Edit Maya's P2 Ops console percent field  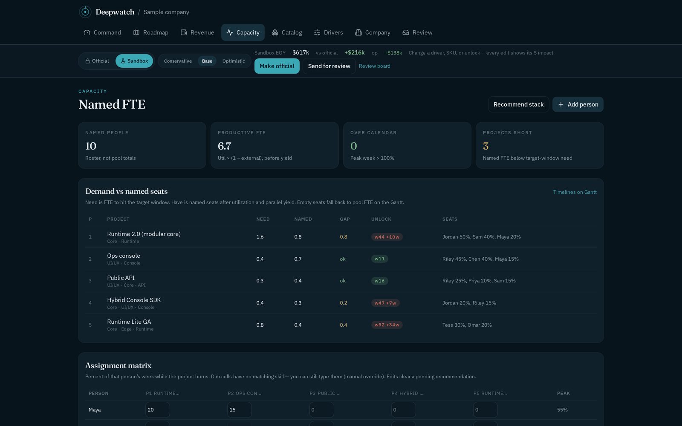[240, 410]
